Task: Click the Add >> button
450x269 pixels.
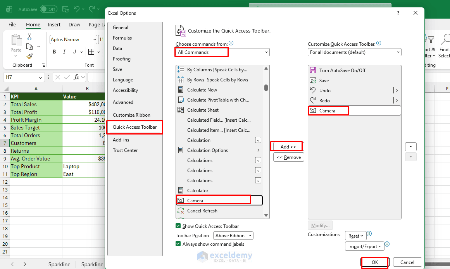Action: (x=288, y=147)
